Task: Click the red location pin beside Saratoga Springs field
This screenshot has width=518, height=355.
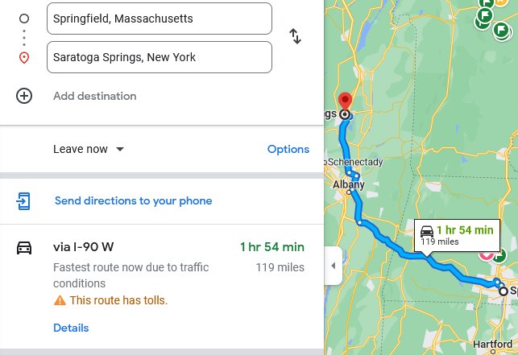Action: (x=24, y=58)
